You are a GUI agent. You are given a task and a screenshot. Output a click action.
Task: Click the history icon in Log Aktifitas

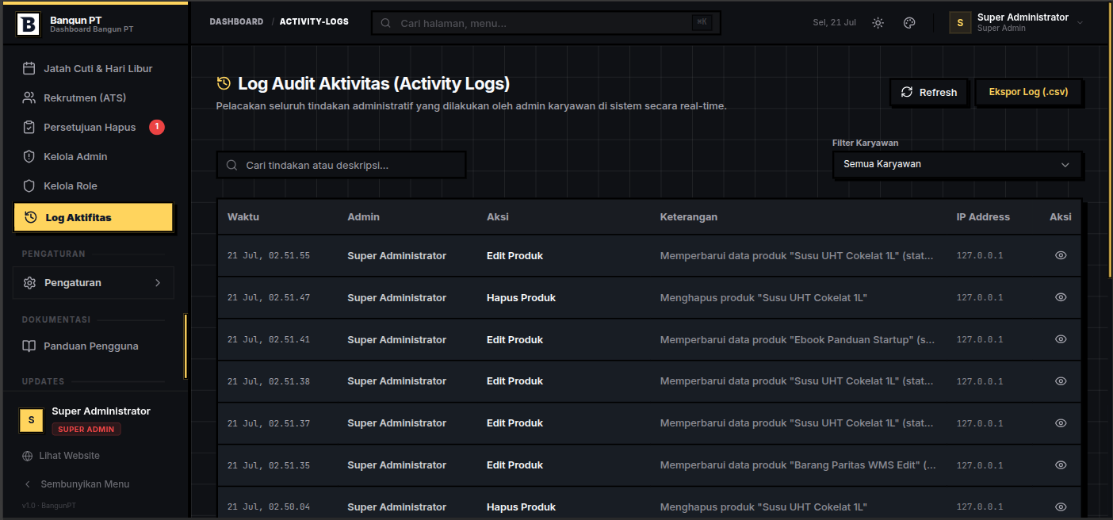pos(31,217)
